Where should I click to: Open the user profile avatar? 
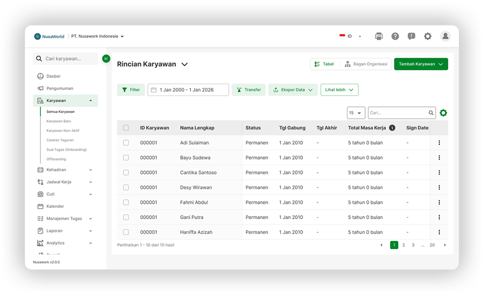pos(445,36)
